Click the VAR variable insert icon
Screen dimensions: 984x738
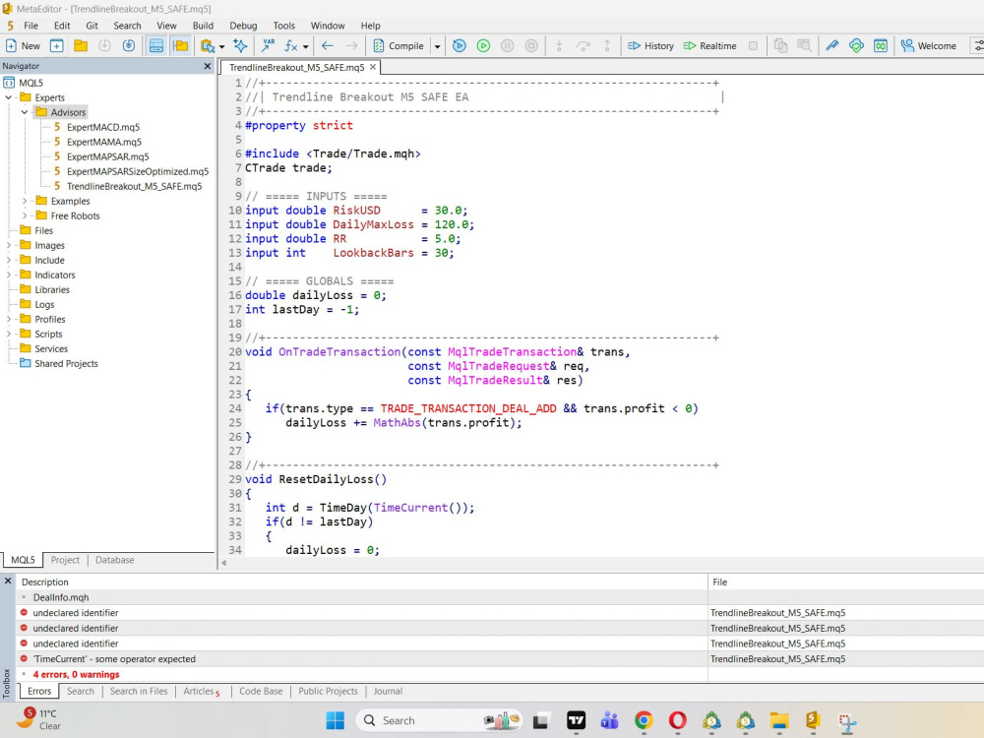pyautogui.click(x=269, y=46)
